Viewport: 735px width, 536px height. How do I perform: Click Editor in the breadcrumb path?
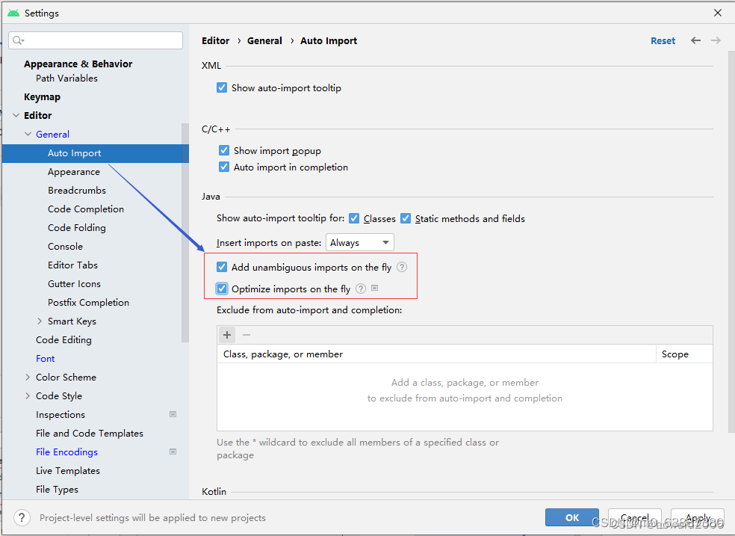pyautogui.click(x=216, y=41)
